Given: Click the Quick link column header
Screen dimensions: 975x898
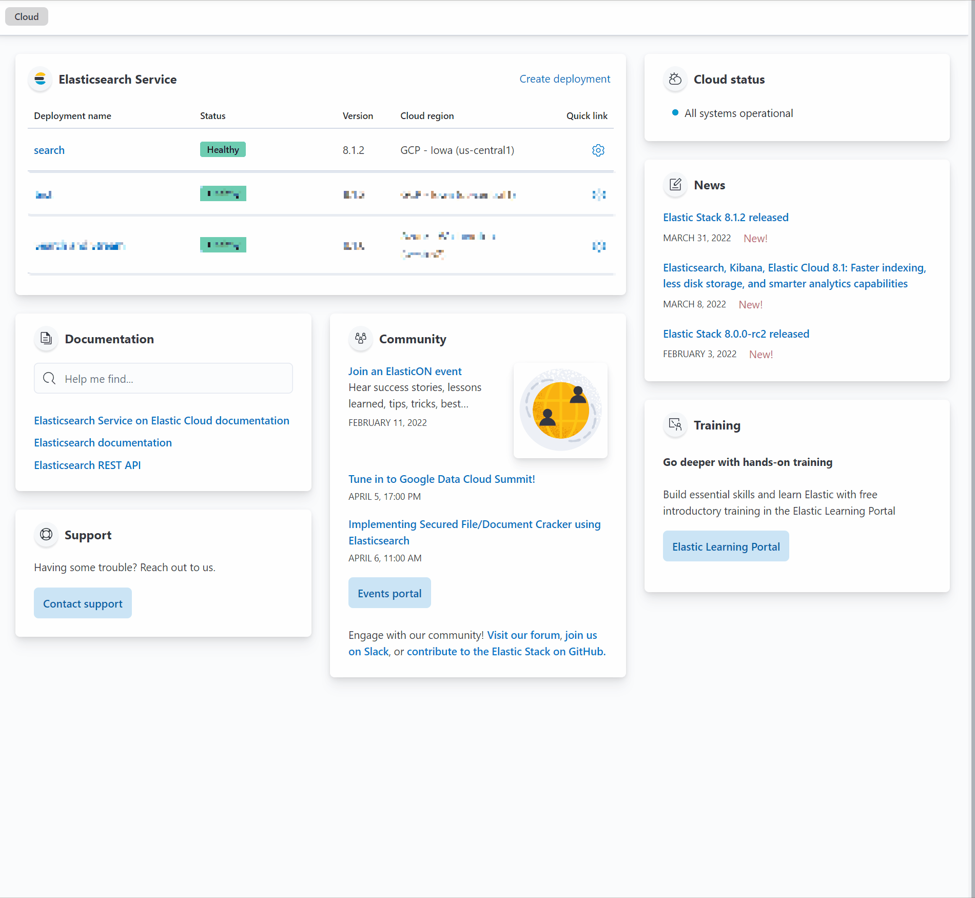Looking at the screenshot, I should 587,116.
